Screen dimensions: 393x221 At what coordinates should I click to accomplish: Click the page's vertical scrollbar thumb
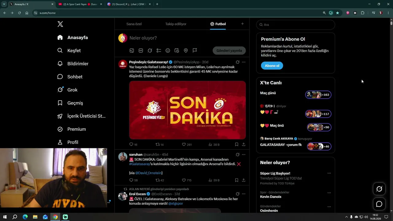[x=391, y=23]
